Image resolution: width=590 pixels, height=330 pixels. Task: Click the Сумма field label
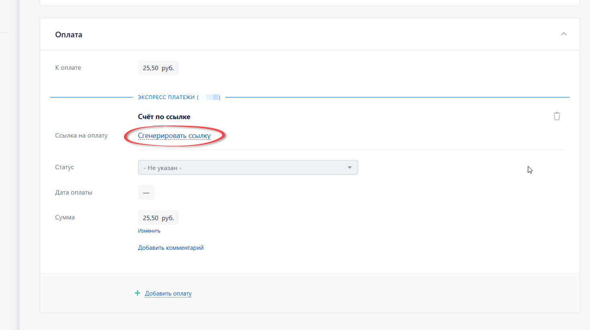[x=65, y=217]
